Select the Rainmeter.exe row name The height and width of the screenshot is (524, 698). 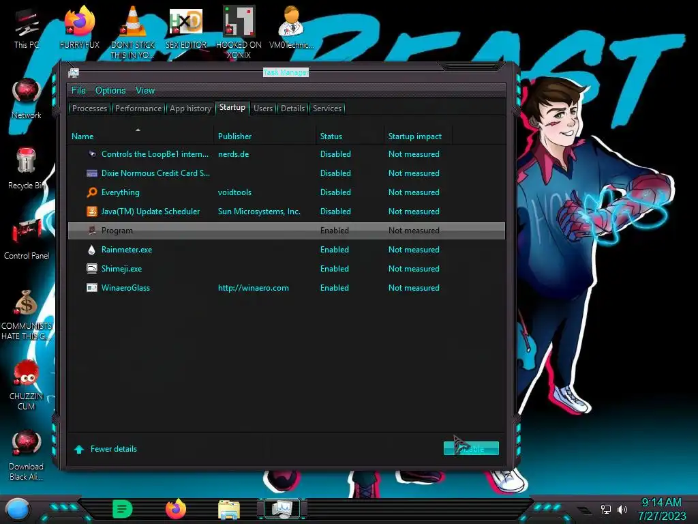127,250
